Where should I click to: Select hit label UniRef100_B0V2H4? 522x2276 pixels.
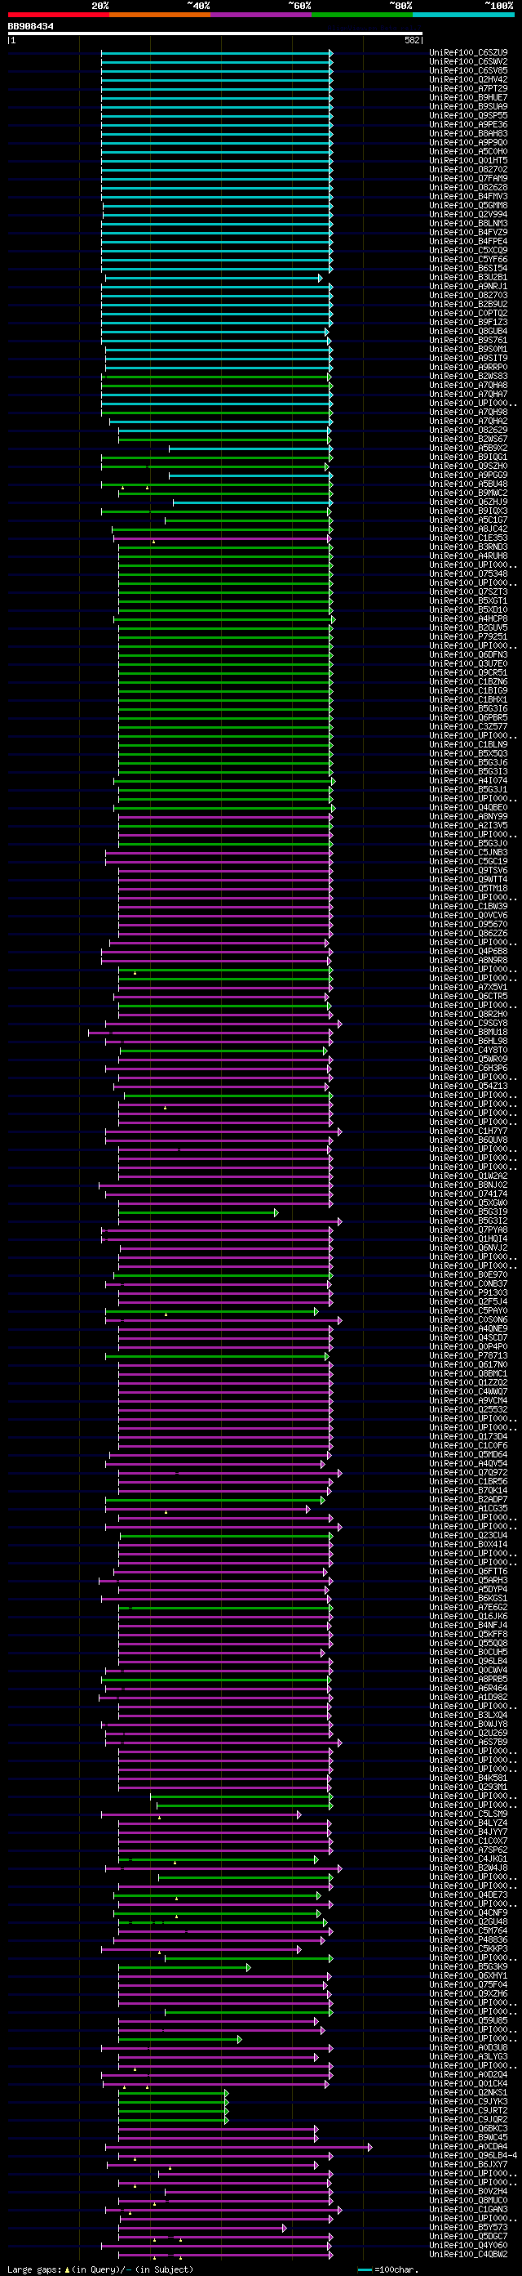pos(468,2190)
